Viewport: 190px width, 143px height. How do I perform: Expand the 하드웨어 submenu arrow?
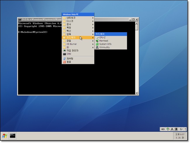(93, 38)
